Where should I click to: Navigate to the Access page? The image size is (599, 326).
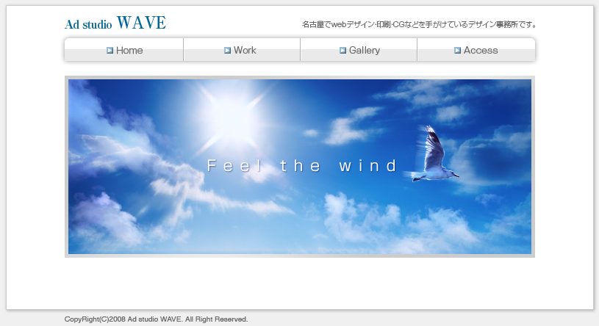coord(476,50)
